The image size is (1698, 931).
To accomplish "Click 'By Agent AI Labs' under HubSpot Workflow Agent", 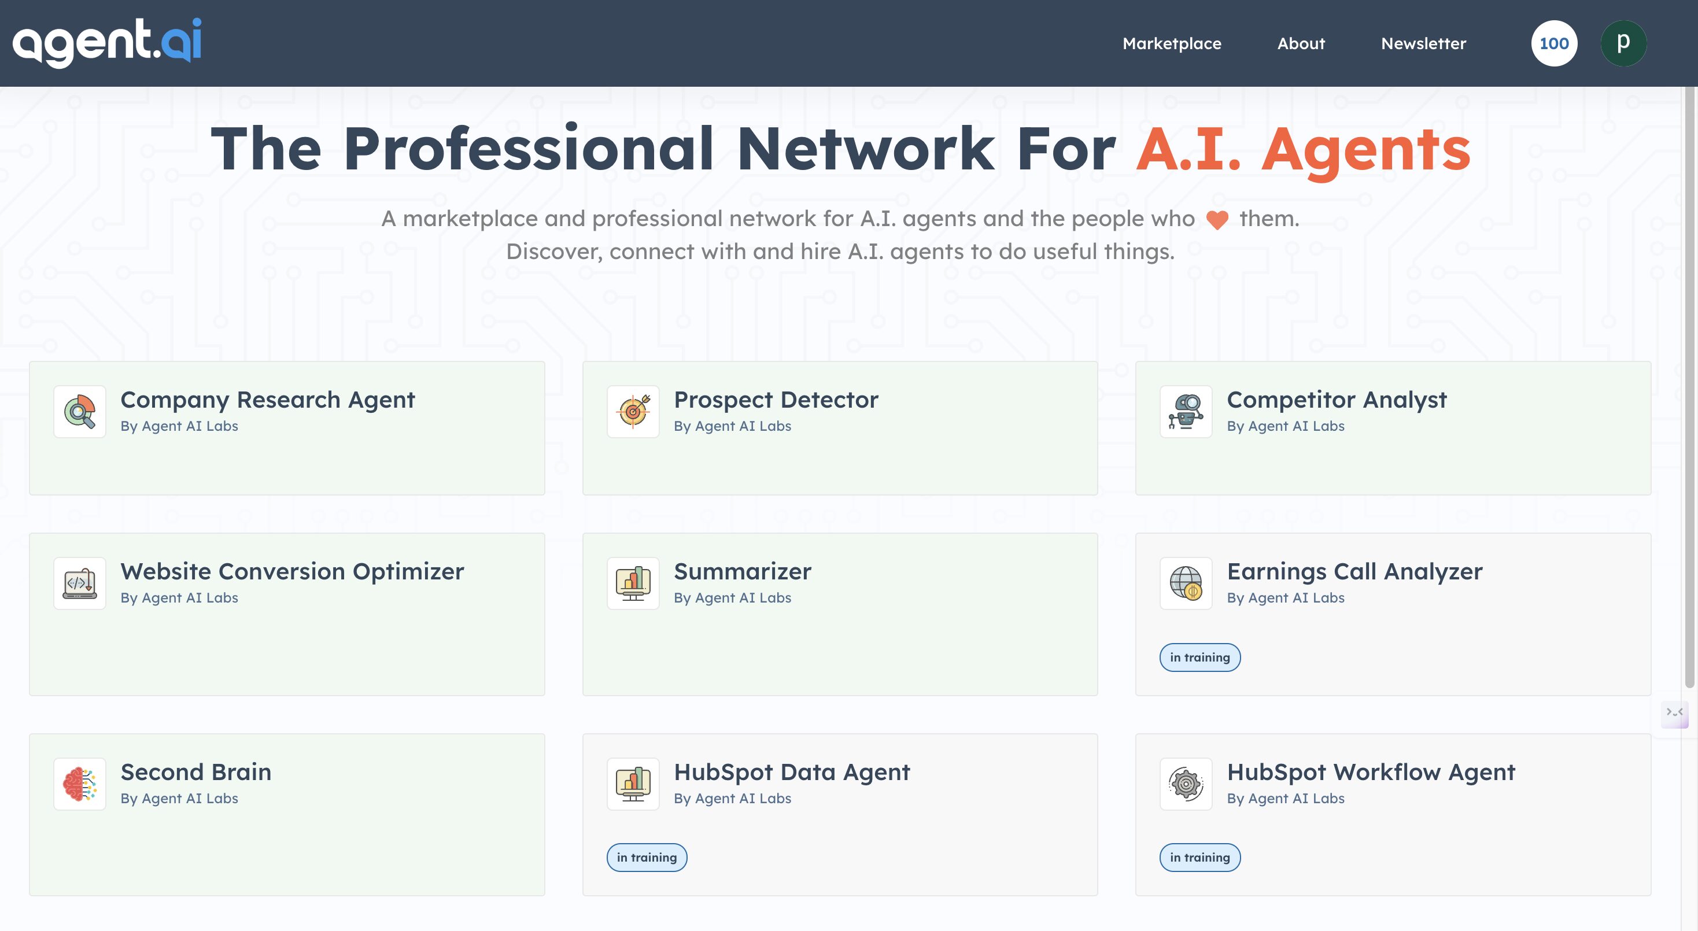I will tap(1286, 798).
